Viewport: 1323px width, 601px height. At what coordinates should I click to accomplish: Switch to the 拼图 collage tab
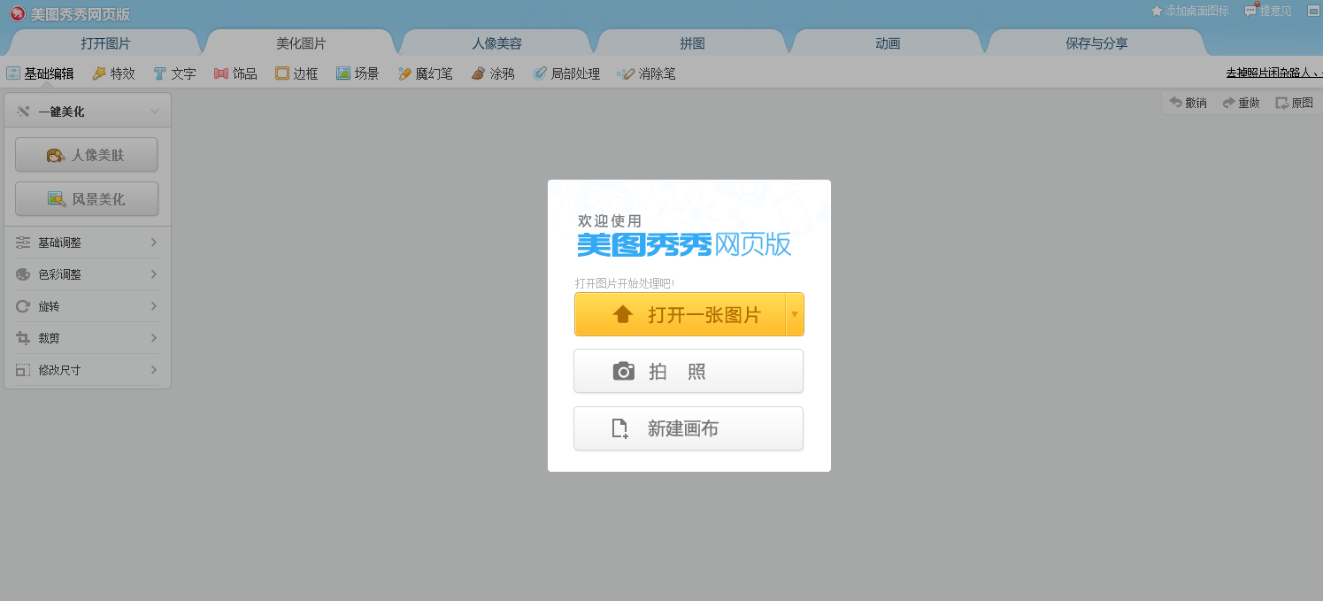tap(692, 42)
